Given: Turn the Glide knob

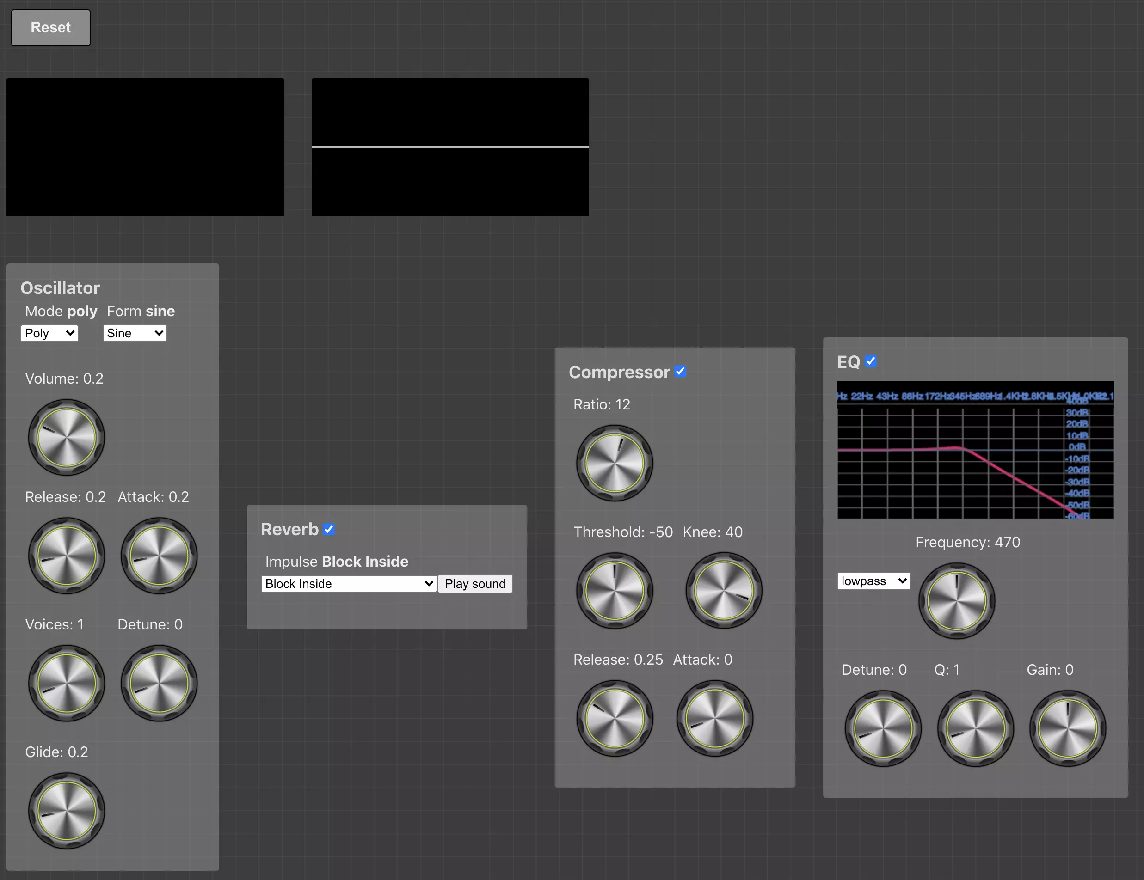Looking at the screenshot, I should tap(67, 811).
